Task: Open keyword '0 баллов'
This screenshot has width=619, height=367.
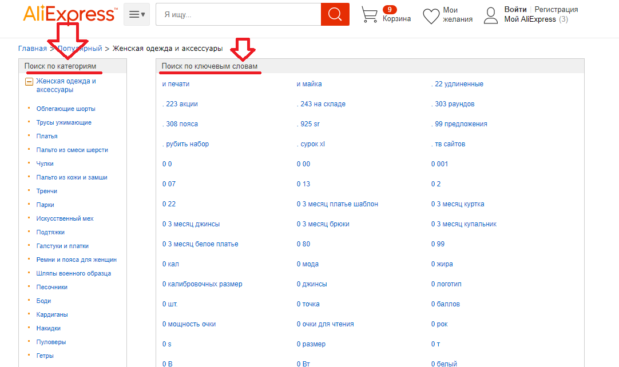Action: tap(445, 304)
